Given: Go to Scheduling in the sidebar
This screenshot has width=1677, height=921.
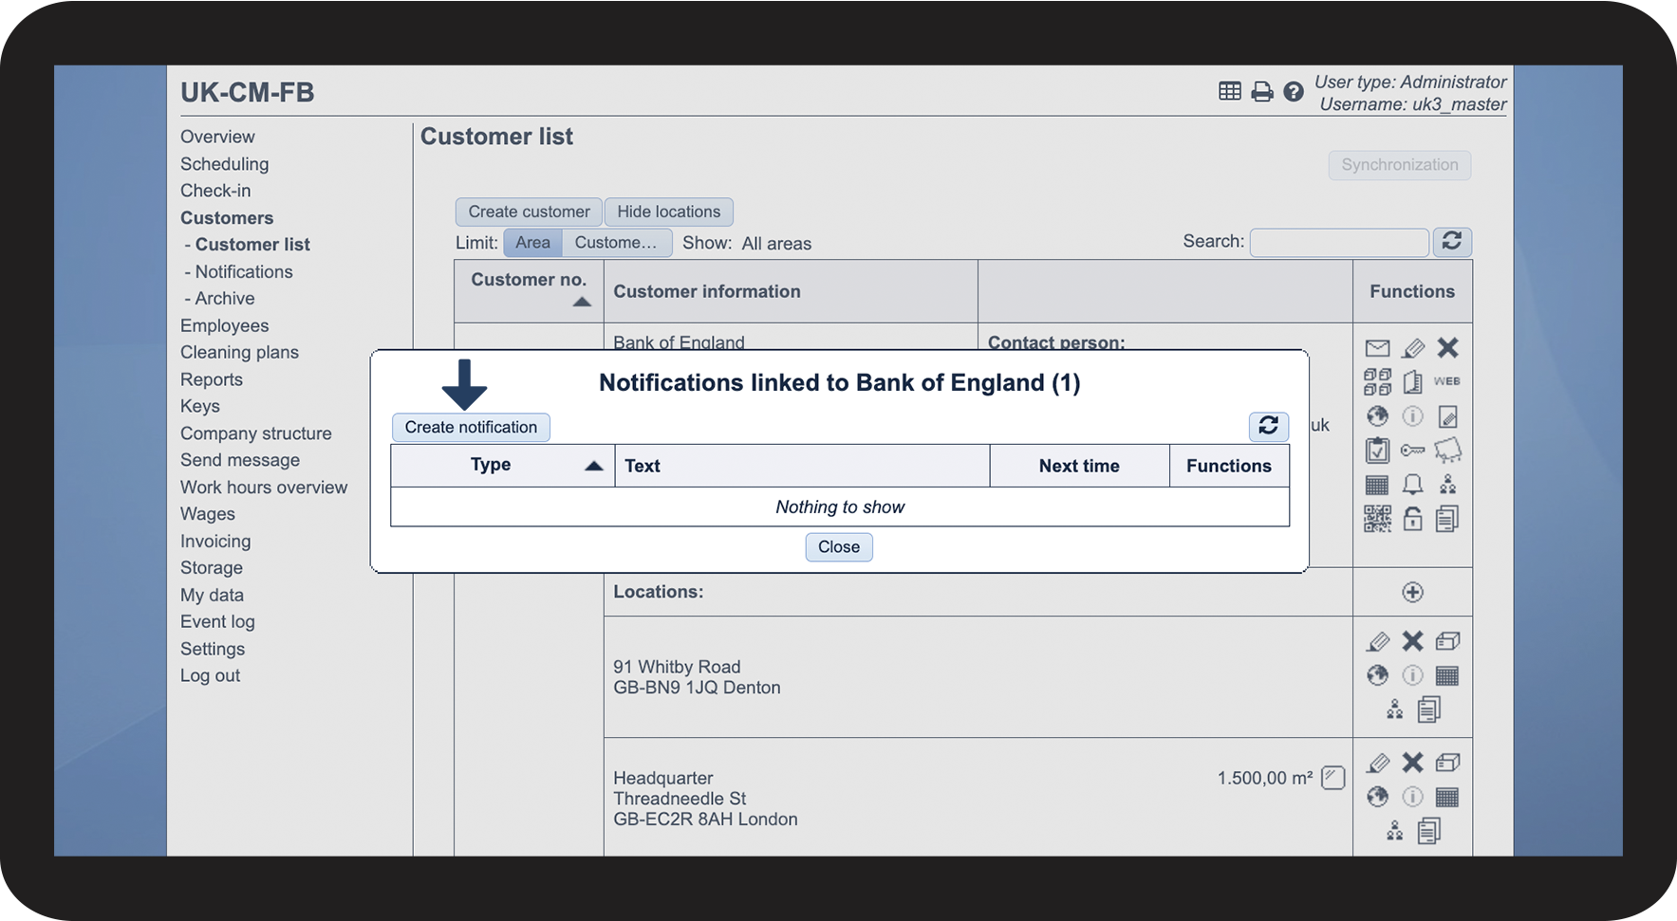Looking at the screenshot, I should point(224,164).
